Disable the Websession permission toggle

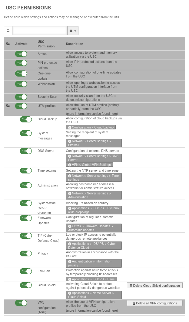[21, 84]
